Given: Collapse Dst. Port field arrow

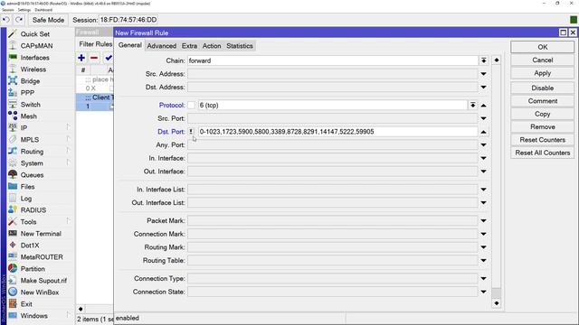Looking at the screenshot, I should click(x=483, y=132).
